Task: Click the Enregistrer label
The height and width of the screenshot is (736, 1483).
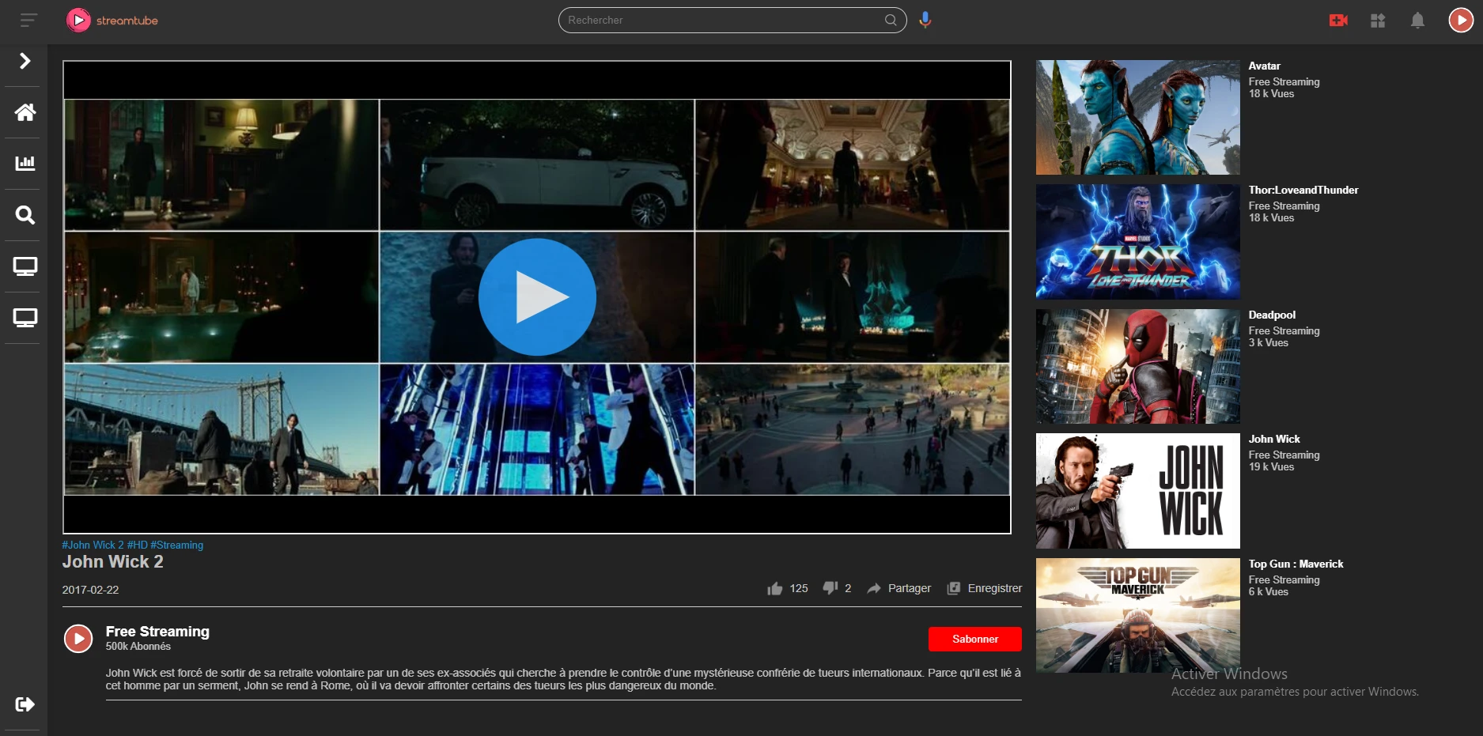Action: 995,588
